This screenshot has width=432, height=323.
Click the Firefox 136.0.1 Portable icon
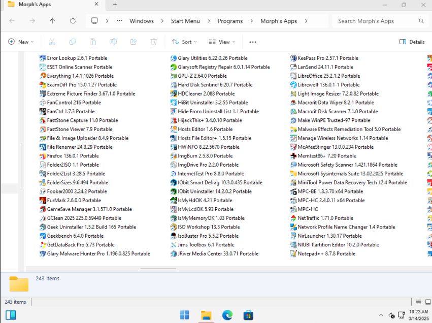[x=43, y=156]
